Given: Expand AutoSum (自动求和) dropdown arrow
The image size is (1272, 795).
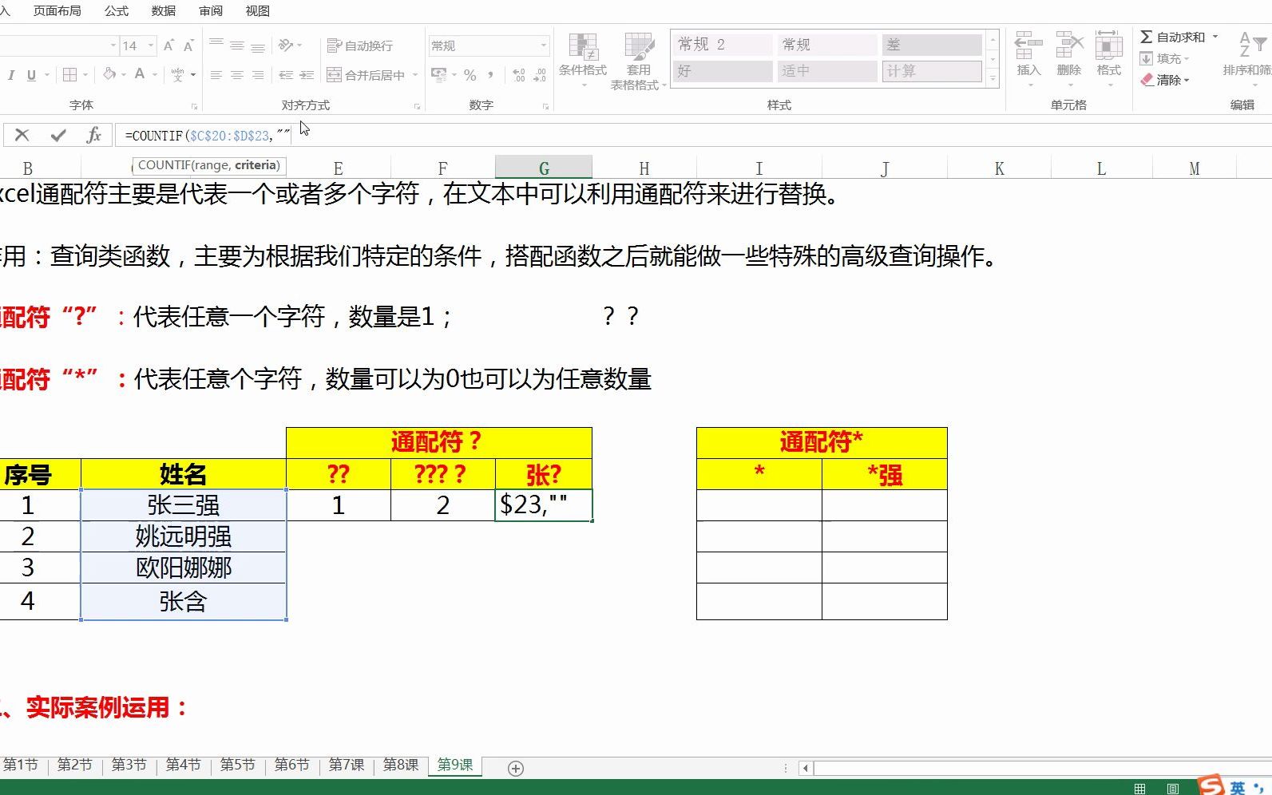Looking at the screenshot, I should [1215, 37].
